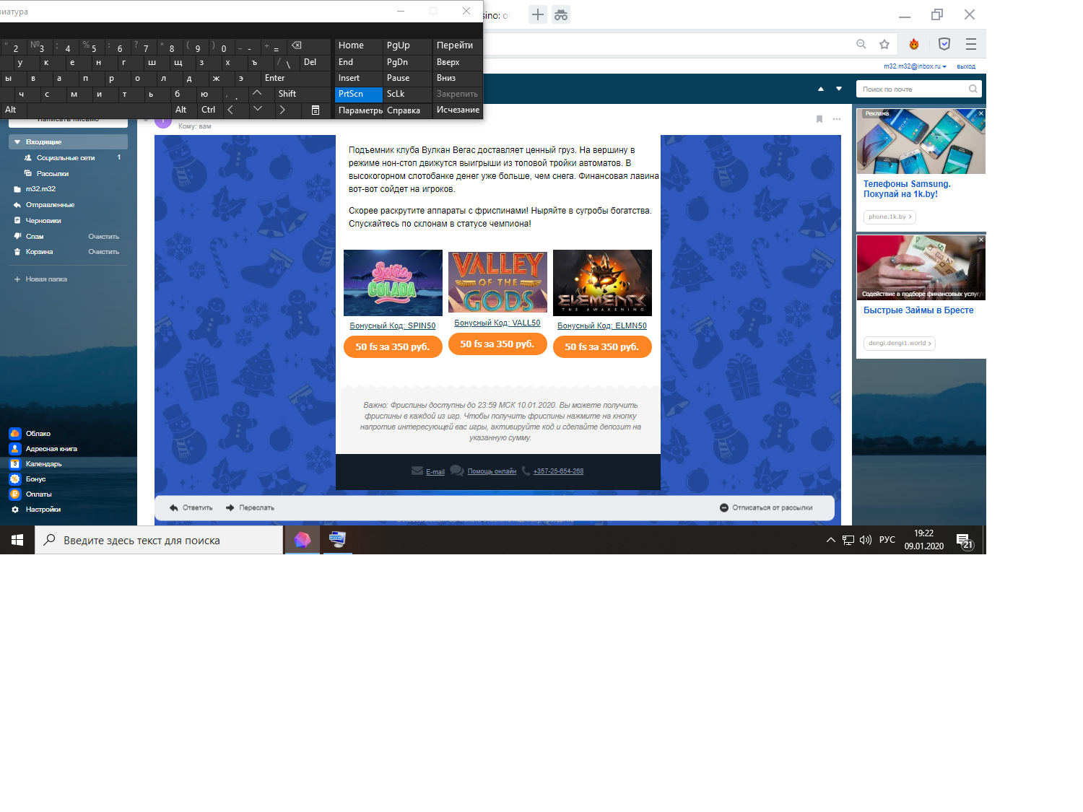Toggle the Ctrl key on on-screen keyboard
Viewport: 1083px width, 812px height.
pos(209,110)
